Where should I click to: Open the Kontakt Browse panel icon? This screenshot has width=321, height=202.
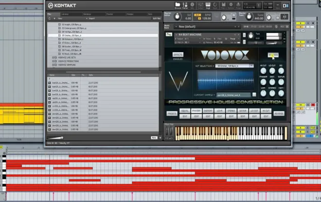coord(178,5)
